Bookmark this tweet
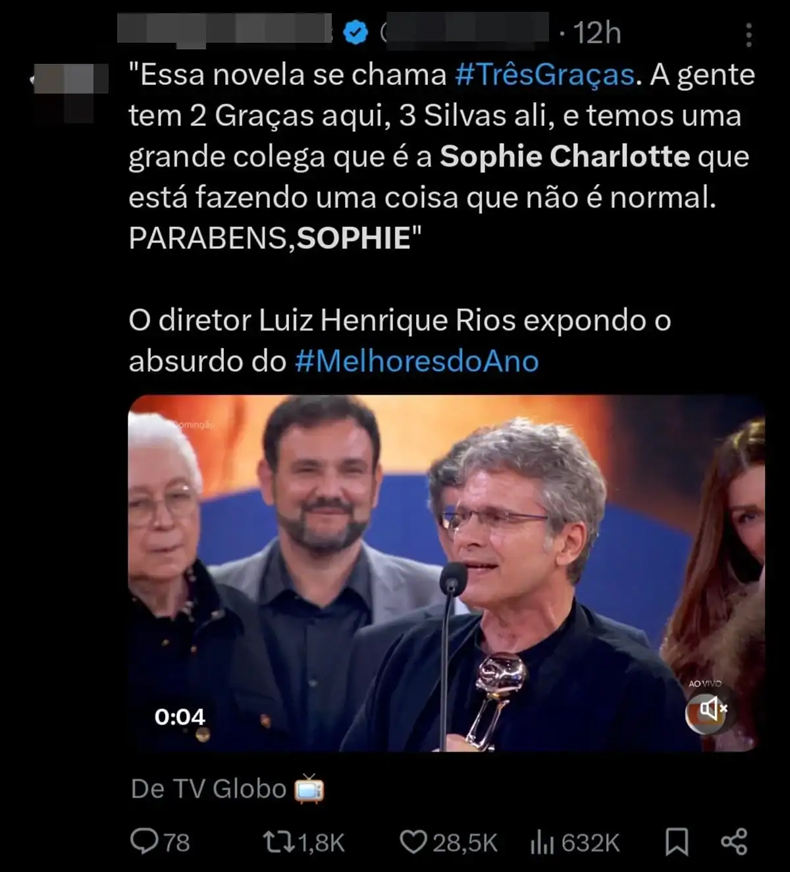Viewport: 790px width, 872px height. [x=677, y=842]
